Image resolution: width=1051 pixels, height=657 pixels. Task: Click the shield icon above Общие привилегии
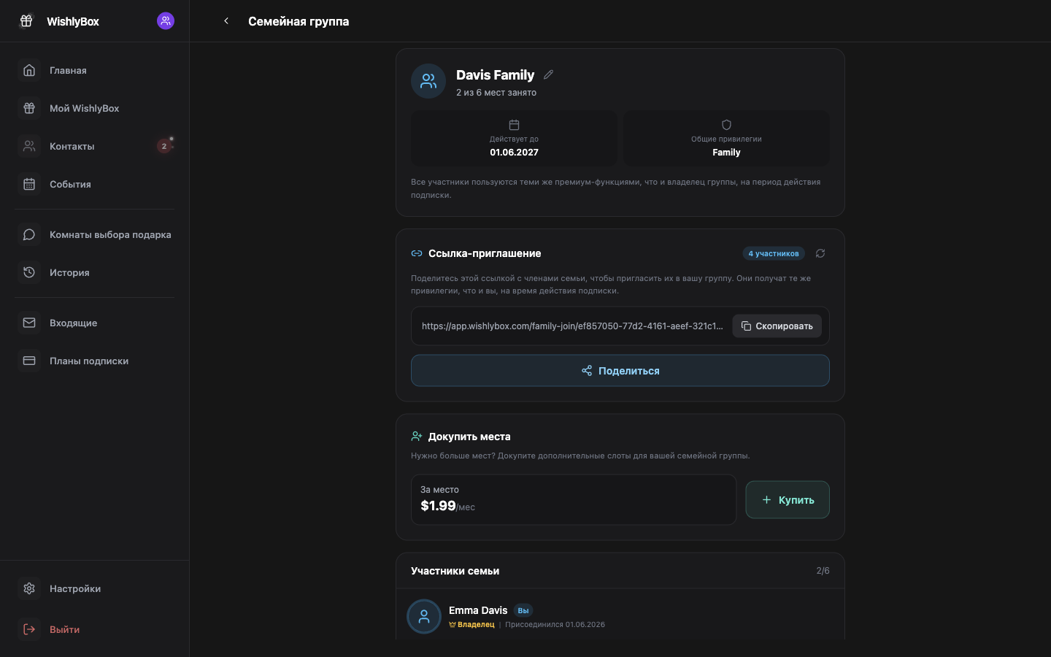(726, 125)
